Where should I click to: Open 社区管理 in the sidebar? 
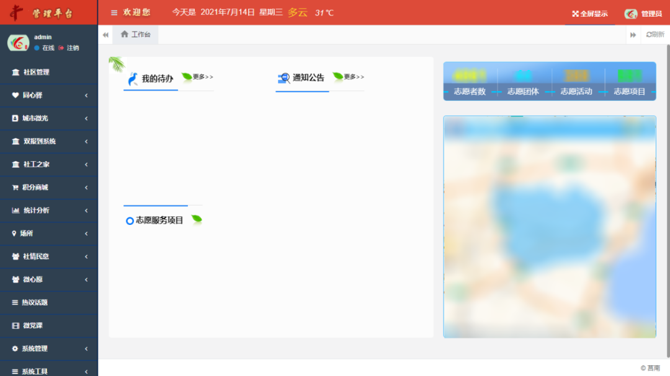pos(36,72)
